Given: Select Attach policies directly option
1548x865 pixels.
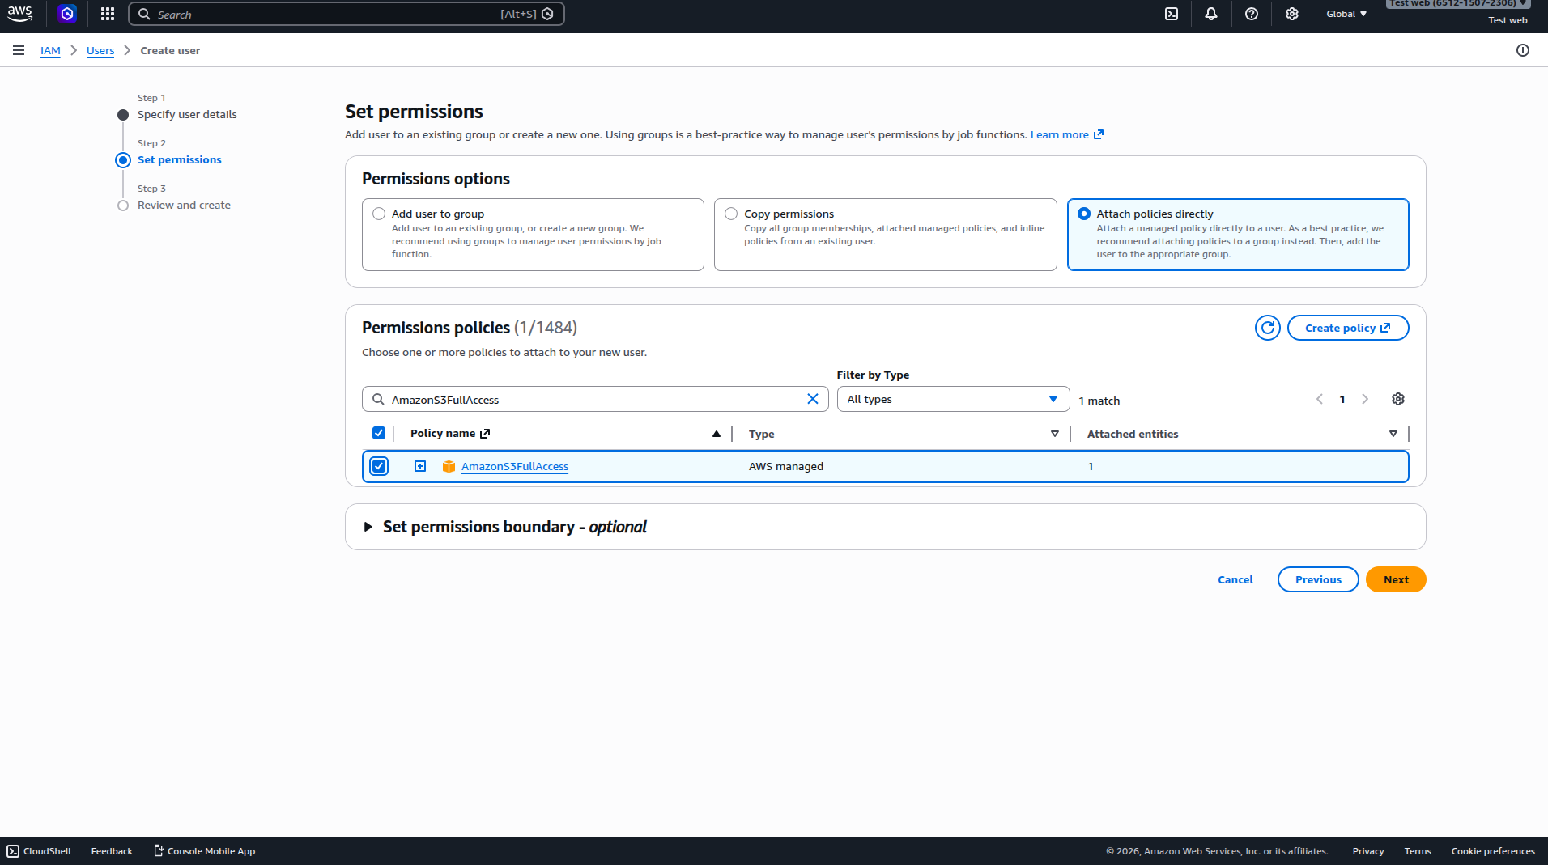Looking at the screenshot, I should (1084, 214).
